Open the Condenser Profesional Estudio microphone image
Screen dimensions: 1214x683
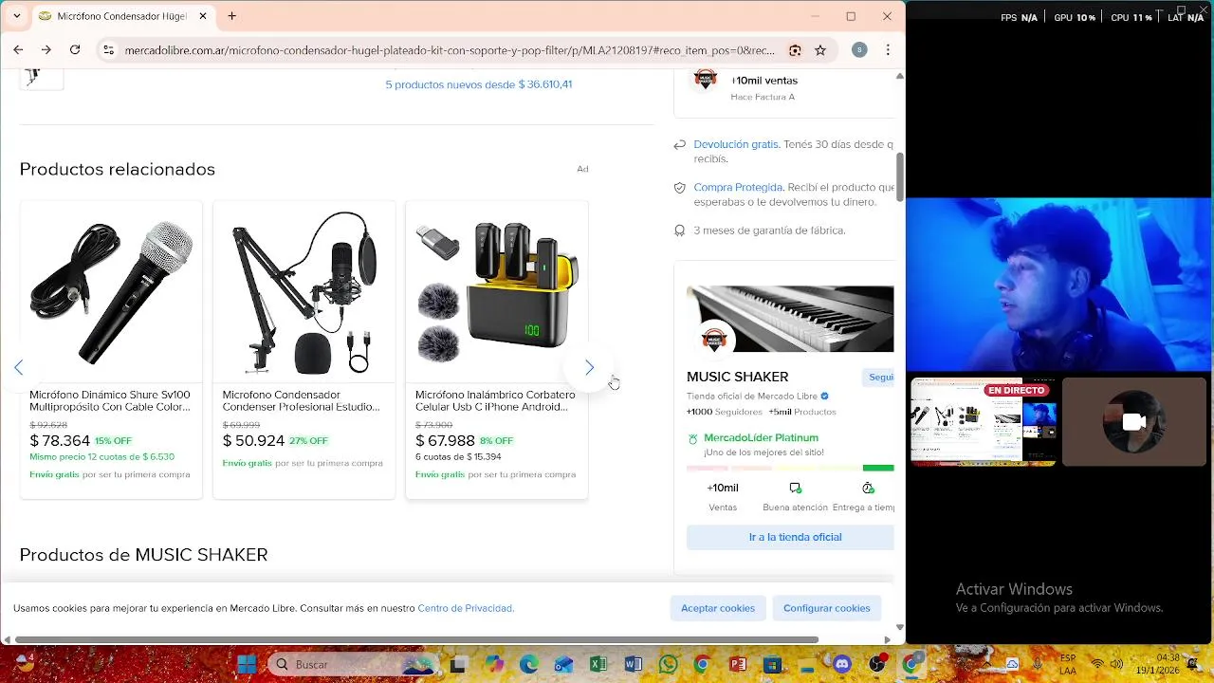click(303, 292)
